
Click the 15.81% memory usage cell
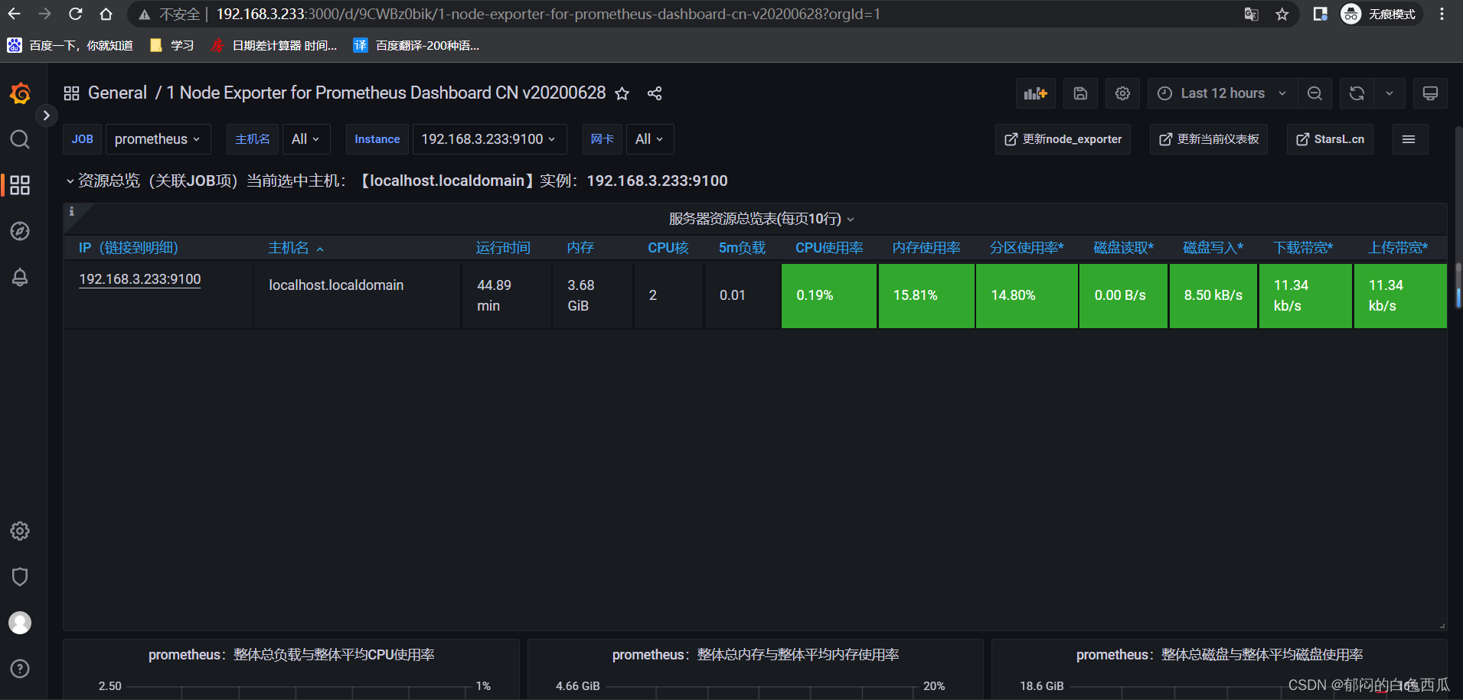926,295
